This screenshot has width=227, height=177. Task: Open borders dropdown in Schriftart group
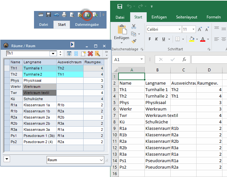click(x=183, y=39)
